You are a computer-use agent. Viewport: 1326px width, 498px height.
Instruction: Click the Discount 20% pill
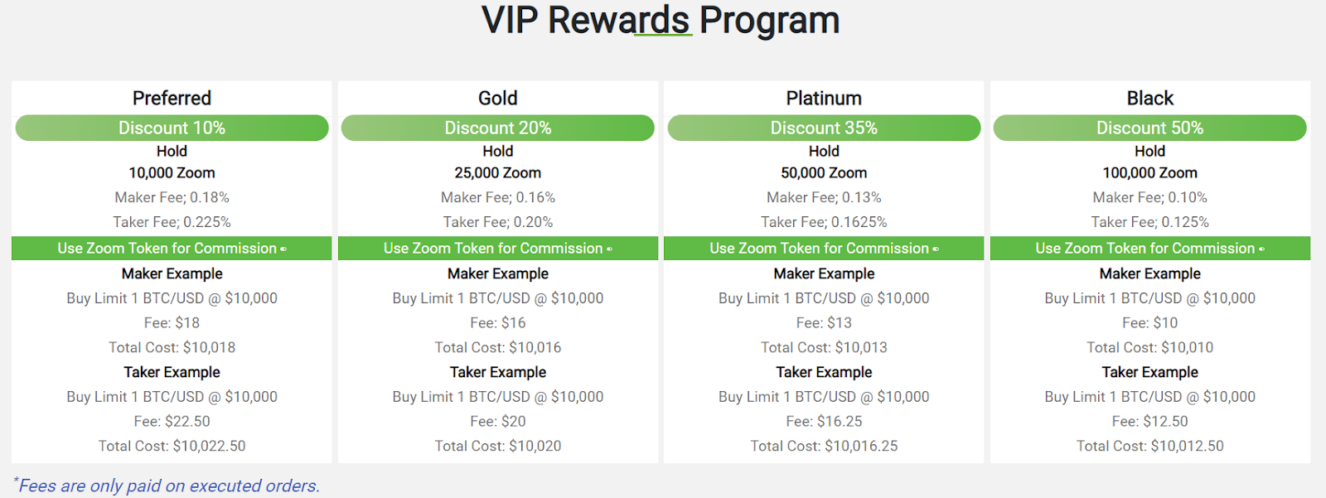(x=497, y=128)
